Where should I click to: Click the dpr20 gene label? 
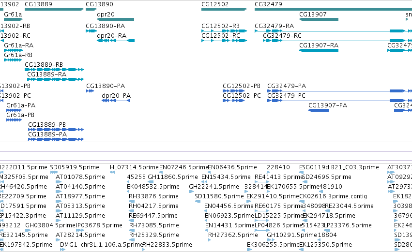click(x=106, y=14)
